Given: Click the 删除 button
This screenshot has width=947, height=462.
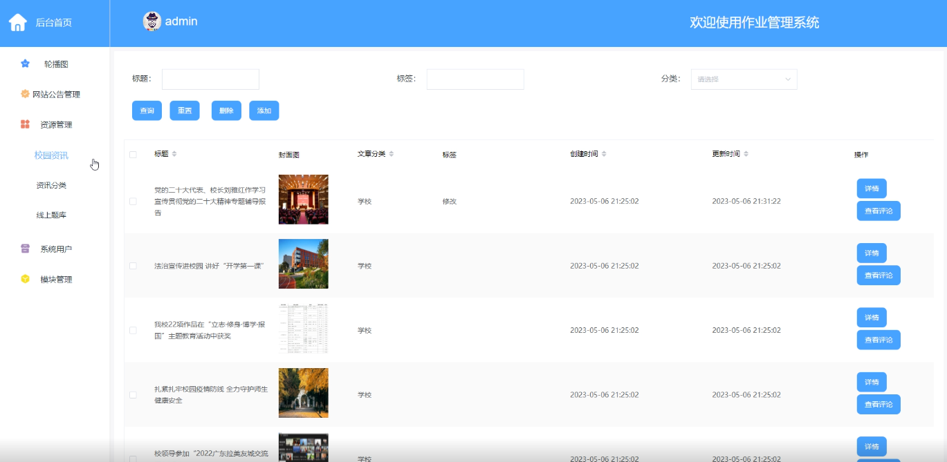Looking at the screenshot, I should pyautogui.click(x=226, y=110).
